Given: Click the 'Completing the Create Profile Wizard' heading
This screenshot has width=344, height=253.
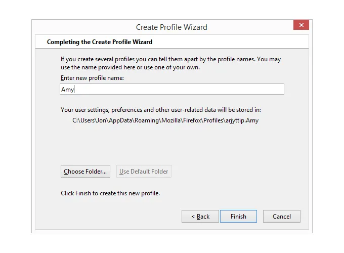Looking at the screenshot, I should click(100, 42).
